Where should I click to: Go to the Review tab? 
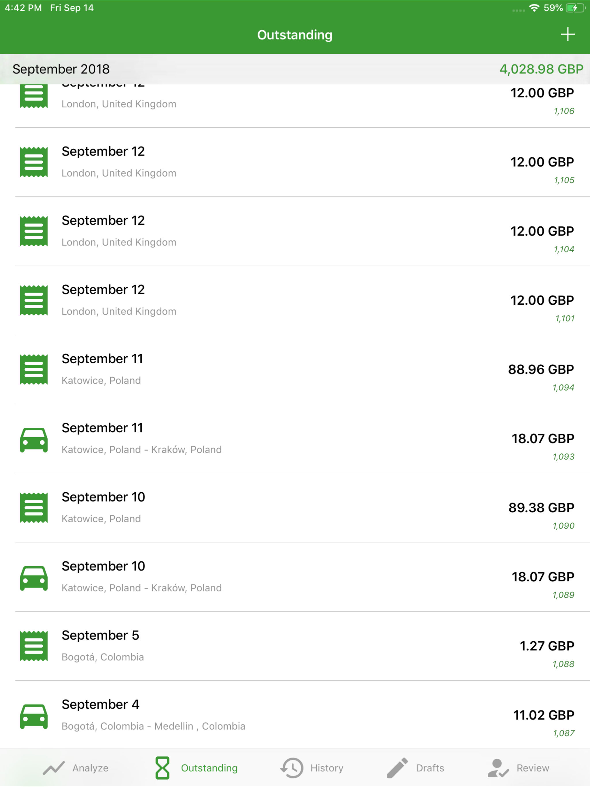(x=518, y=768)
